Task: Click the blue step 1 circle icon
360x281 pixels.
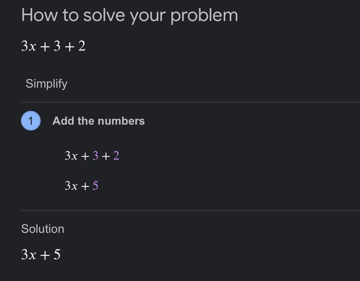Action: [x=31, y=121]
